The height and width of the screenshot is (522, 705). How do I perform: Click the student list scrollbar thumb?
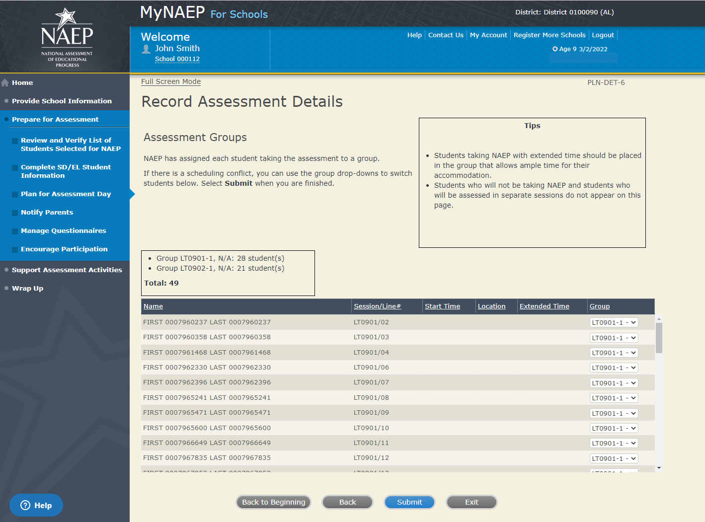pyautogui.click(x=659, y=338)
